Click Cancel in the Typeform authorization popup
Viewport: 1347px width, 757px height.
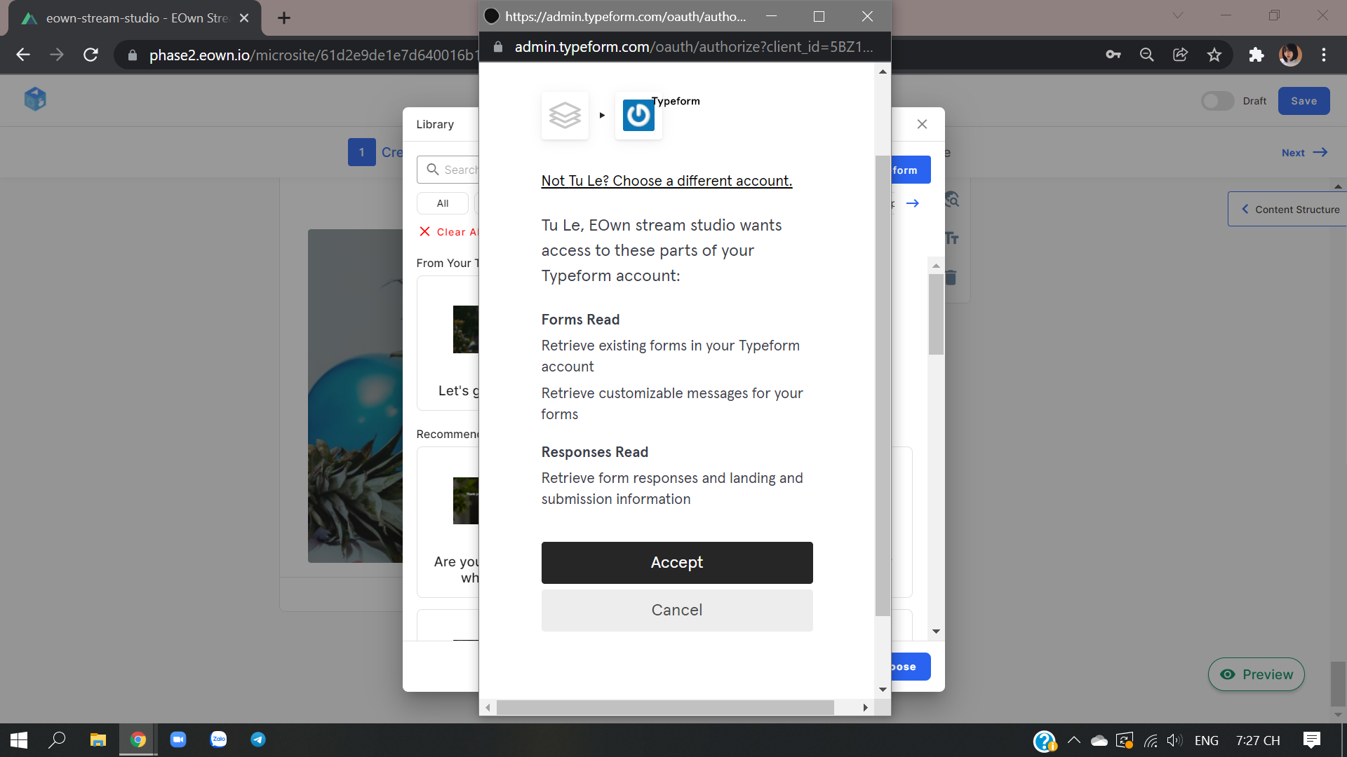click(677, 610)
